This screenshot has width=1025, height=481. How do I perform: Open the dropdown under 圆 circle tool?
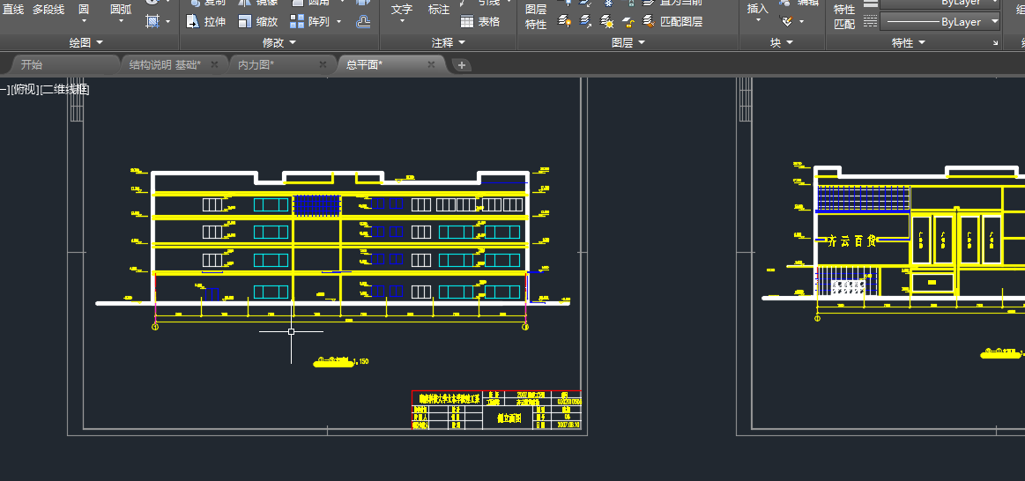coord(84,21)
